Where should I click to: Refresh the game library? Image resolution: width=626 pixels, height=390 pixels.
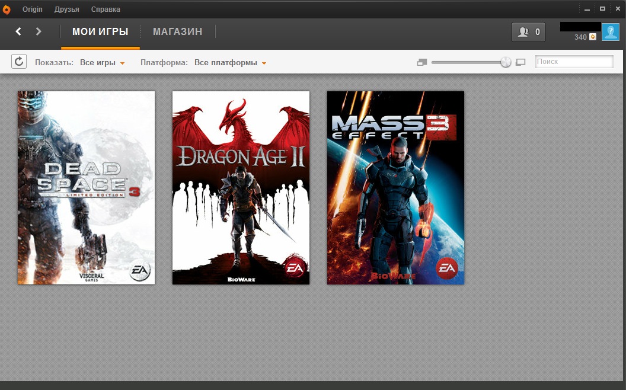pyautogui.click(x=19, y=62)
